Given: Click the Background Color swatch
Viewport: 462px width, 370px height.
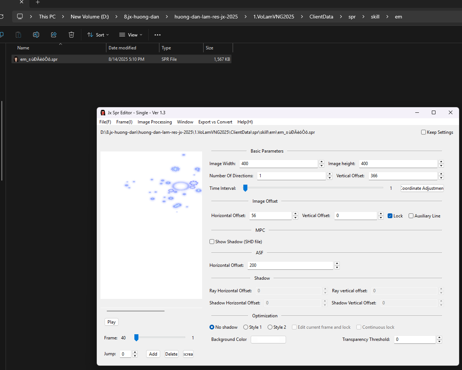Looking at the screenshot, I should tap(268, 339).
